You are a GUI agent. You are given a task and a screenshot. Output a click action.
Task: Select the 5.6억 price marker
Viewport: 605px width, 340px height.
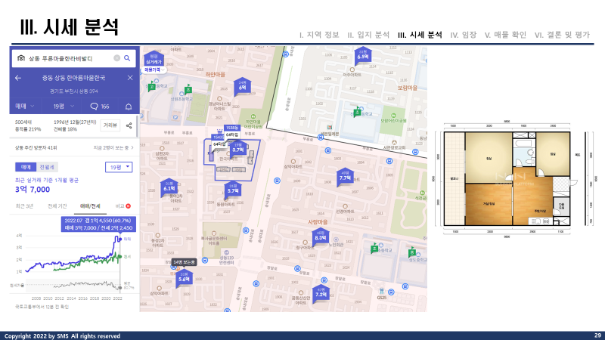tap(184, 278)
